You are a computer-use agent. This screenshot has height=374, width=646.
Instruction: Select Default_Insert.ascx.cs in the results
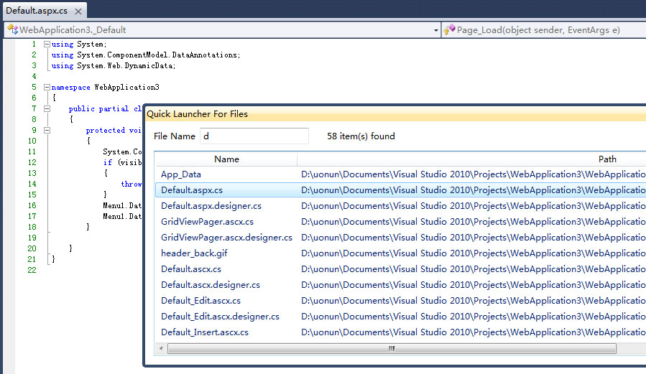205,332
